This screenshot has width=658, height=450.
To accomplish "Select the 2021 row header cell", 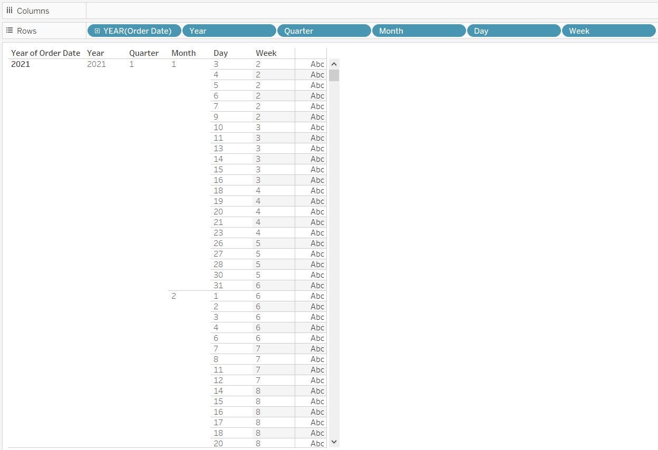I will [21, 64].
